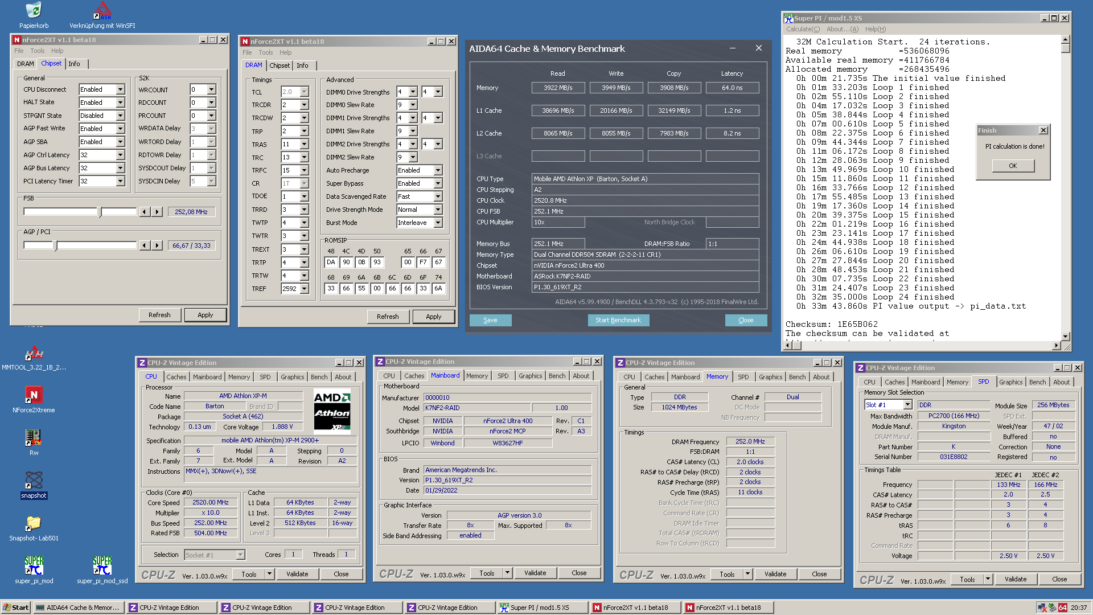Image resolution: width=1093 pixels, height=615 pixels.
Task: Open the TREF dropdown
Action: [304, 289]
